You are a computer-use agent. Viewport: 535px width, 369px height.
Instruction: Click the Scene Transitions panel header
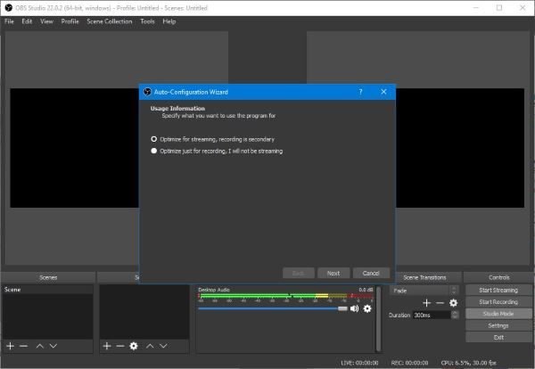click(x=424, y=277)
